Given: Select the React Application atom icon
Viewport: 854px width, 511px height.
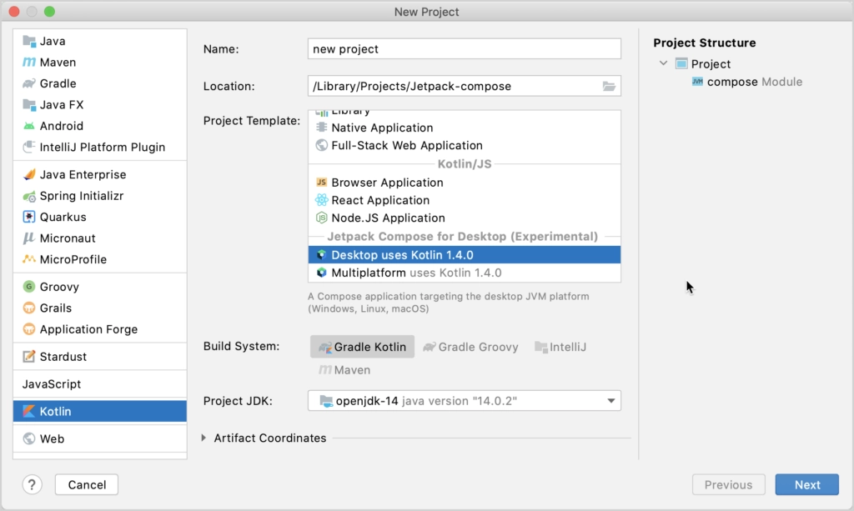Looking at the screenshot, I should [322, 200].
